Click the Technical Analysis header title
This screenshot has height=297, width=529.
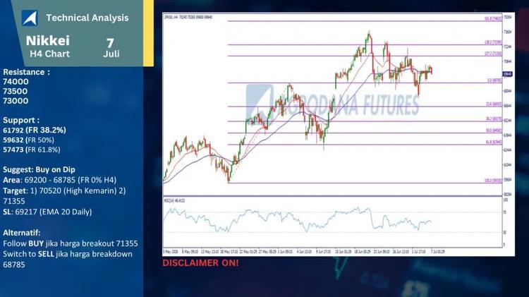pyautogui.click(x=87, y=18)
